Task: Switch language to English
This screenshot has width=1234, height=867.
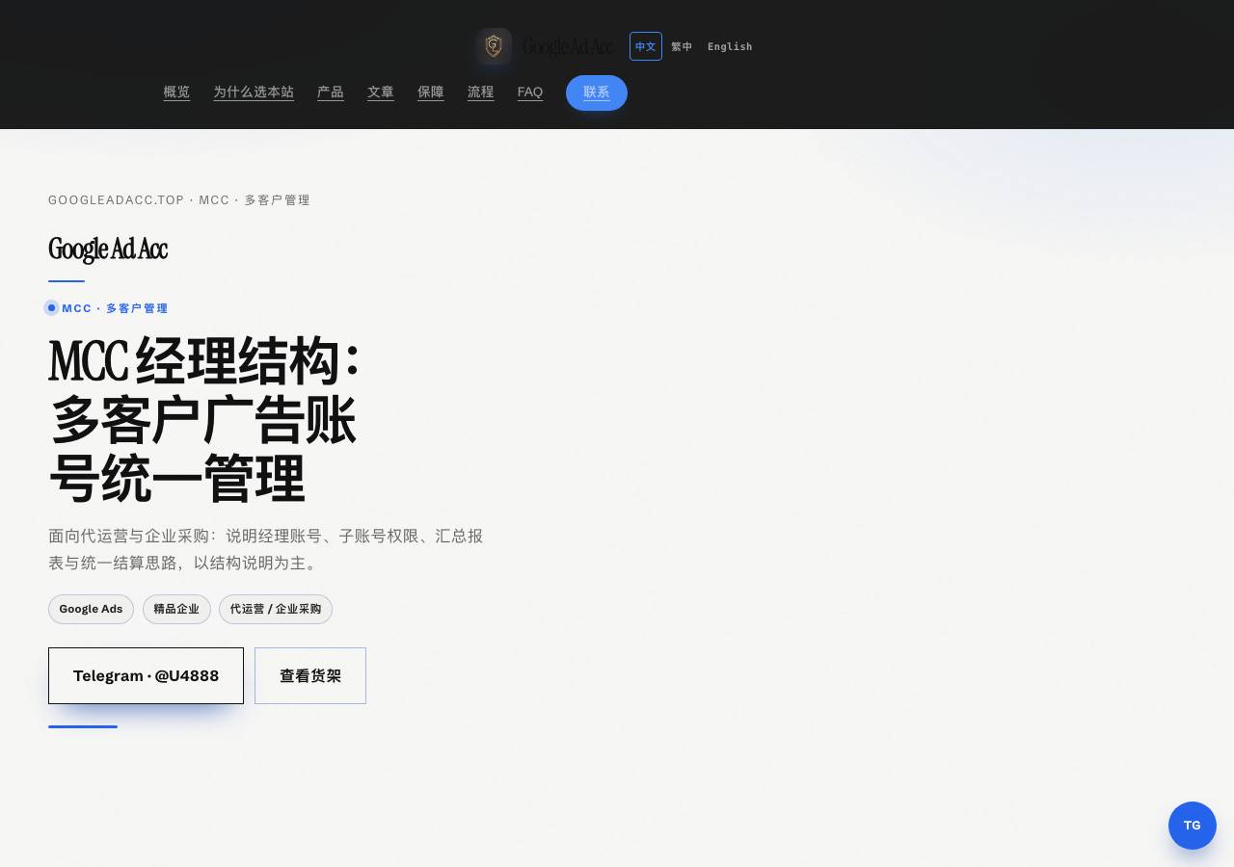Action: pos(730,46)
